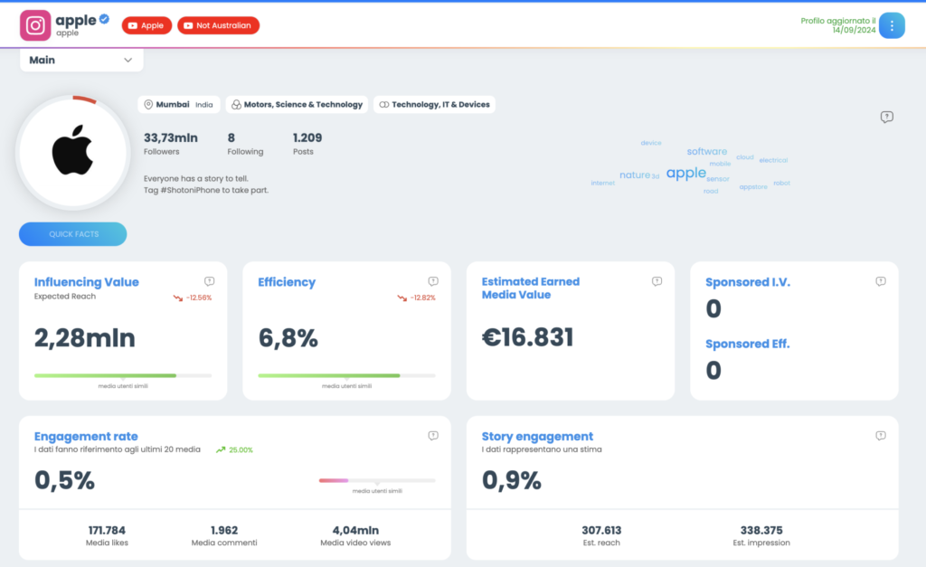The height and width of the screenshot is (567, 926).
Task: Click the 0,9% Story engagement figure
Action: click(x=512, y=480)
